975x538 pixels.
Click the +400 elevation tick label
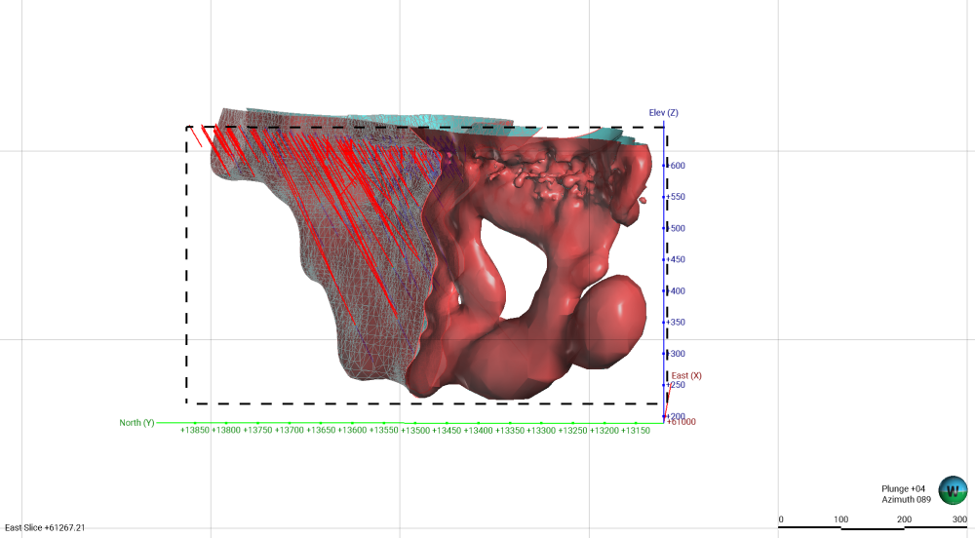(676, 290)
